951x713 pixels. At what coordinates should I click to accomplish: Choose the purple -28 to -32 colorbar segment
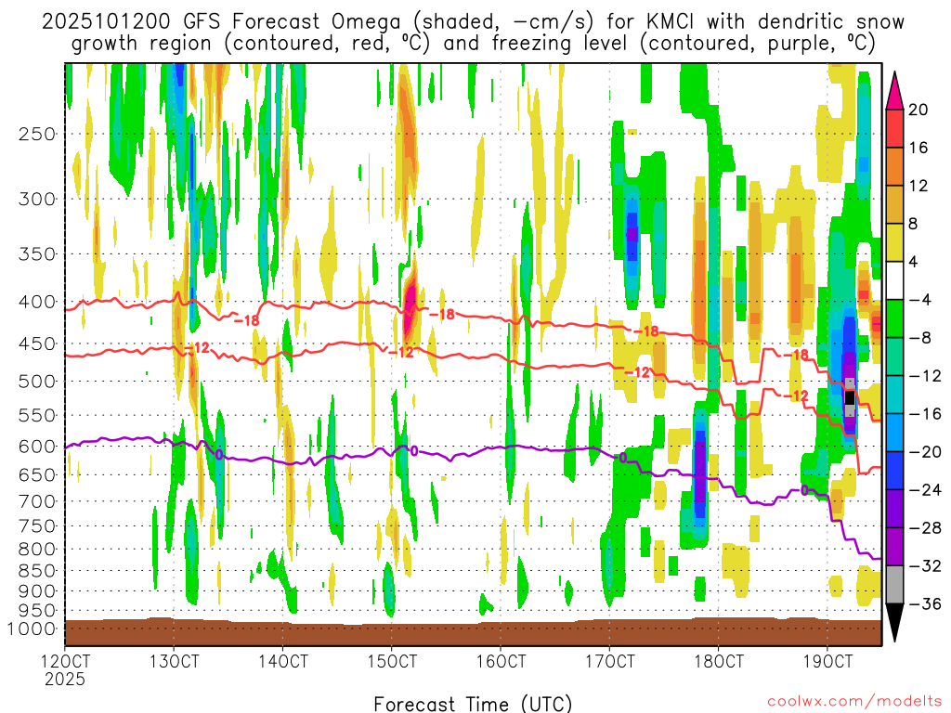(895, 547)
